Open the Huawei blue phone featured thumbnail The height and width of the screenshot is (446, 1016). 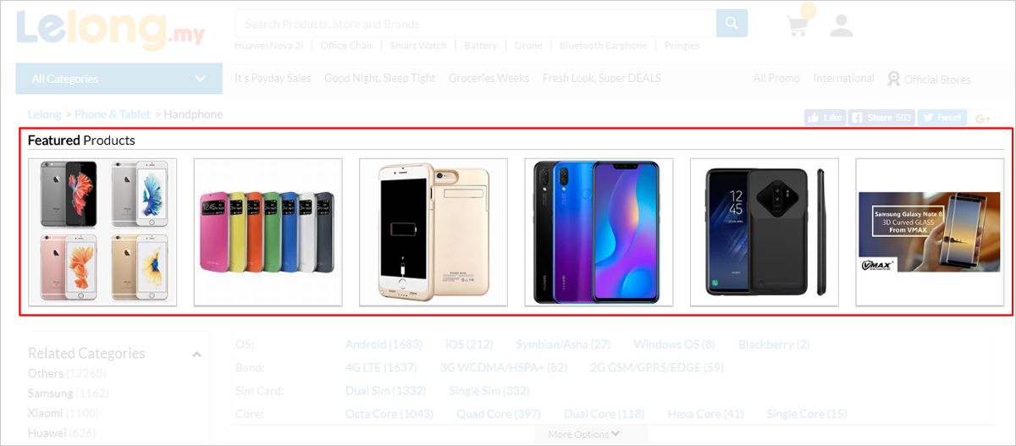pos(599,232)
